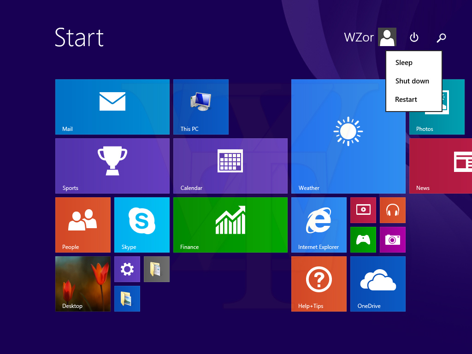Open the Calendar app
This screenshot has width=472, height=354.
click(x=230, y=165)
